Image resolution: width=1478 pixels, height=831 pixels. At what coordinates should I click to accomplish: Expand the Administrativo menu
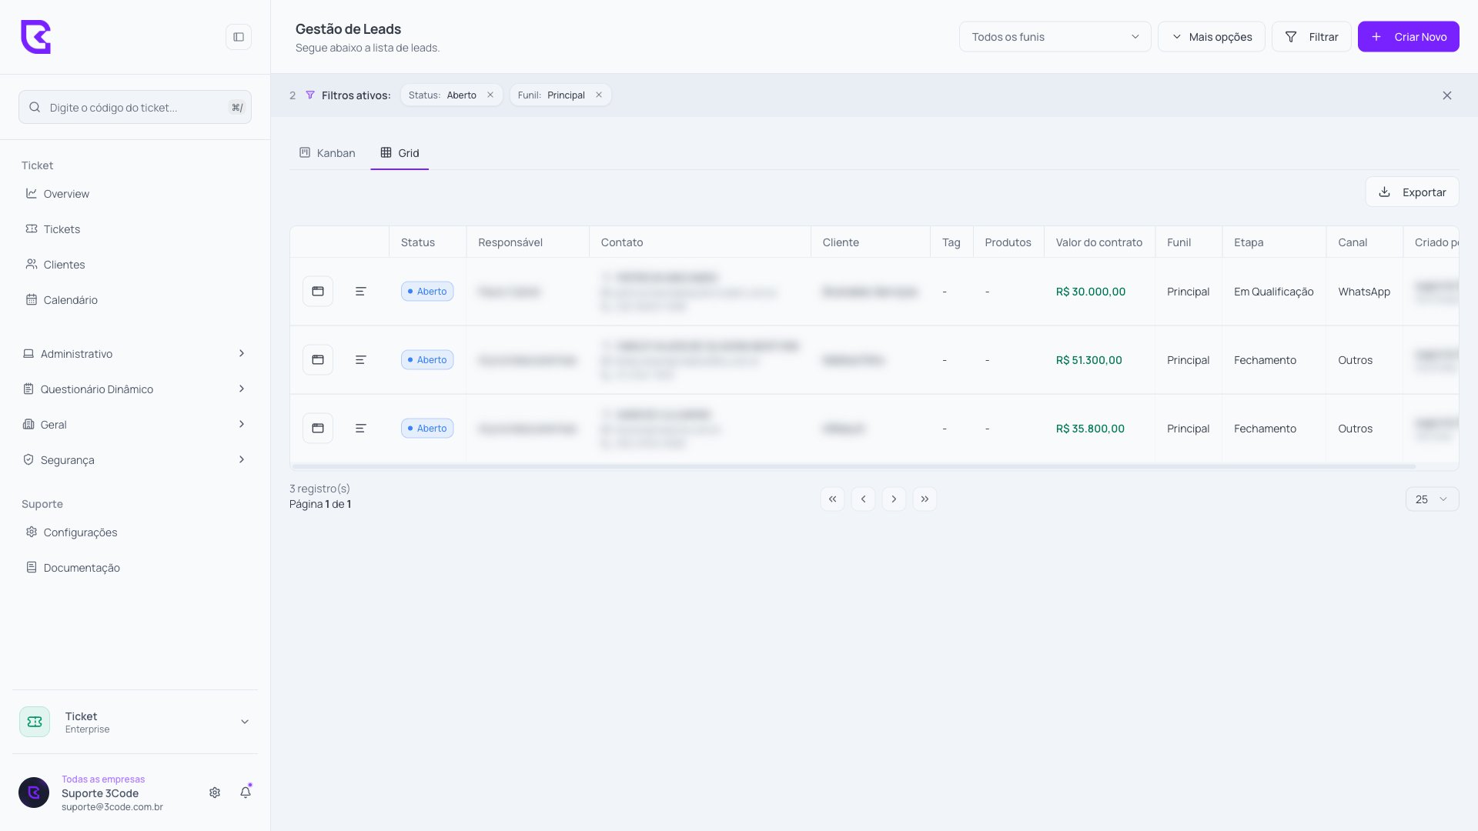point(135,354)
